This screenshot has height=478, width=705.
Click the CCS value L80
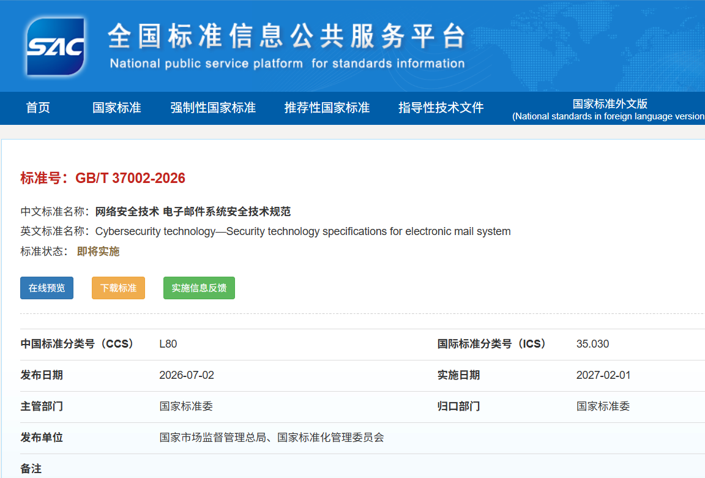pos(168,344)
